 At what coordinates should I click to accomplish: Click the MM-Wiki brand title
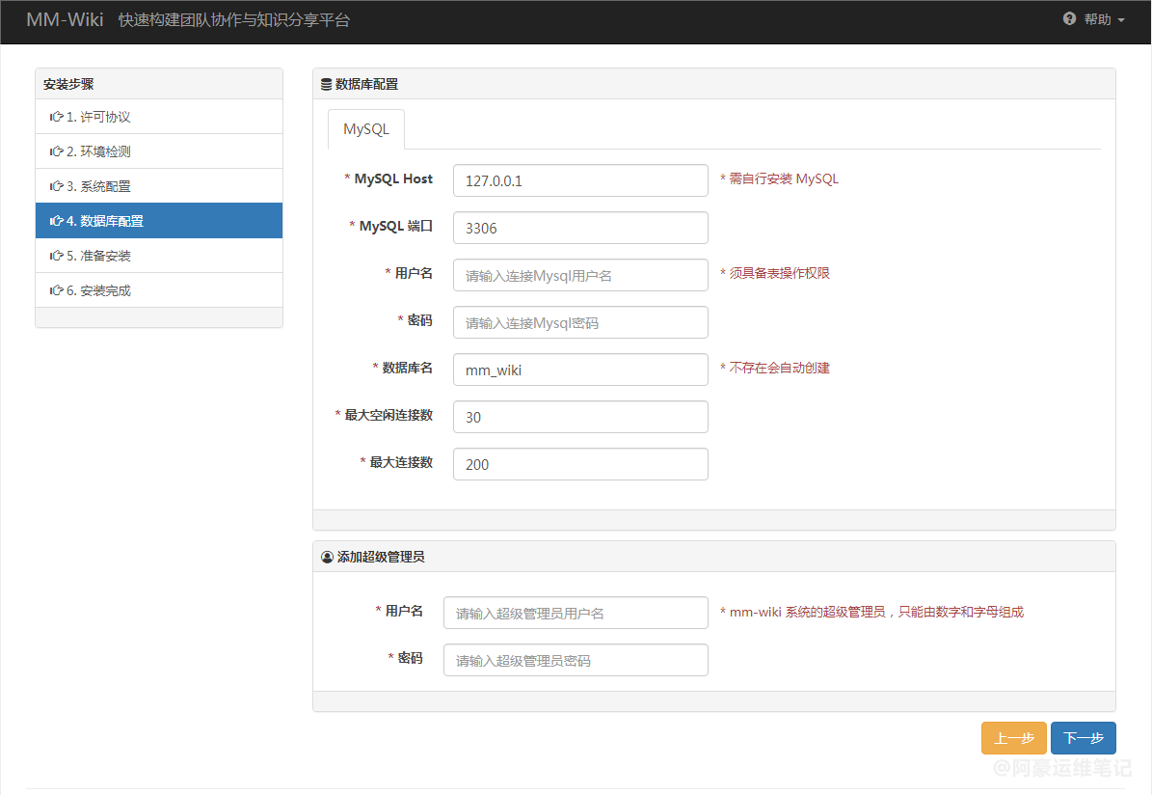(x=65, y=20)
